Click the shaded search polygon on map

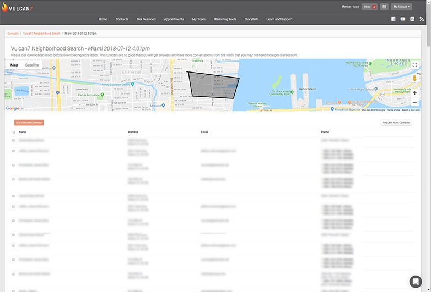click(213, 85)
